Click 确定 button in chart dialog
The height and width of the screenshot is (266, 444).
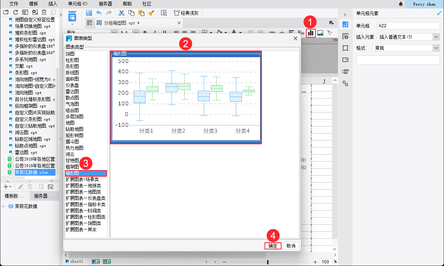(x=273, y=246)
